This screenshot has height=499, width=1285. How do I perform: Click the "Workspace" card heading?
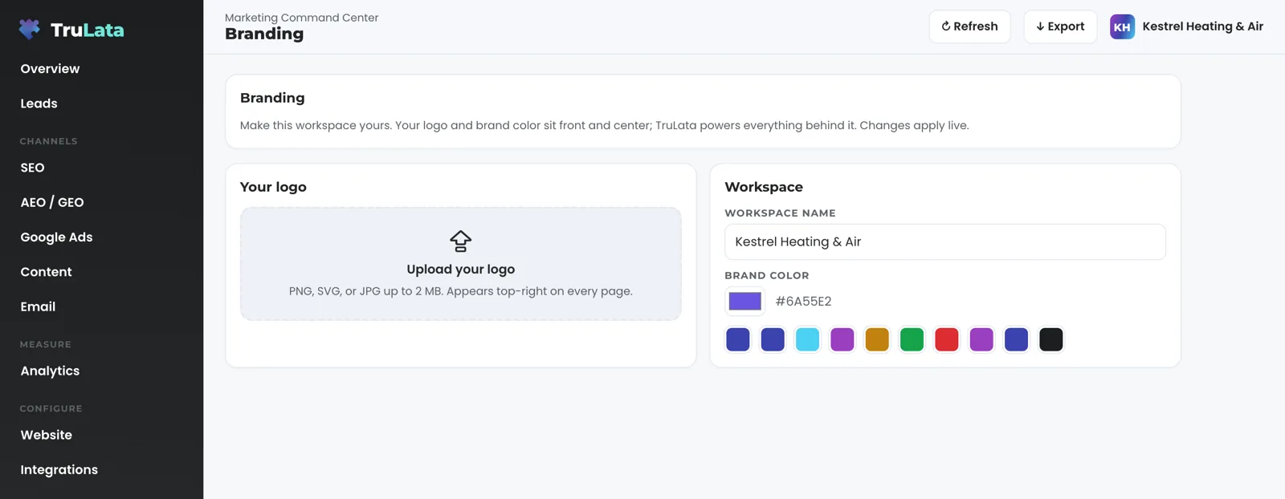tap(764, 187)
